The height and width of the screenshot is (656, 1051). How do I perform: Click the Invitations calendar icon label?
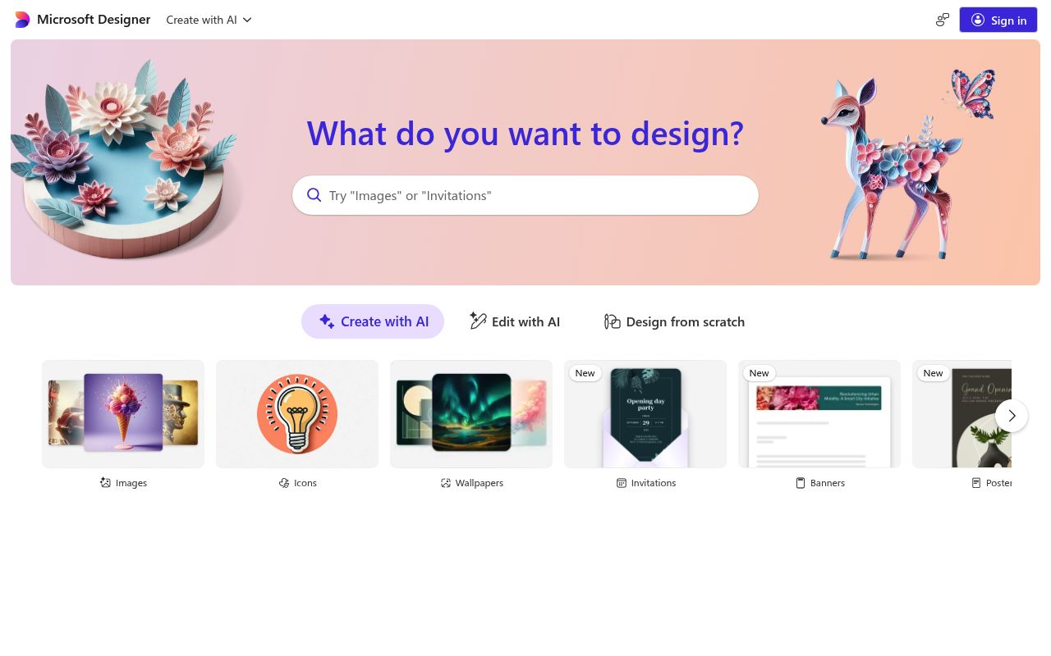622,483
